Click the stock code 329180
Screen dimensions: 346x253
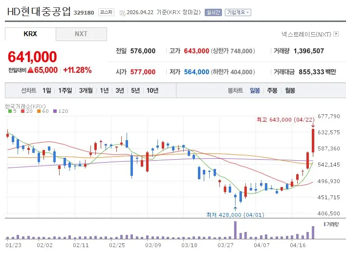[x=84, y=13]
